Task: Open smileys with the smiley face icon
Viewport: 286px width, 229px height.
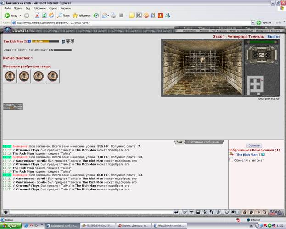Action: click(x=226, y=212)
